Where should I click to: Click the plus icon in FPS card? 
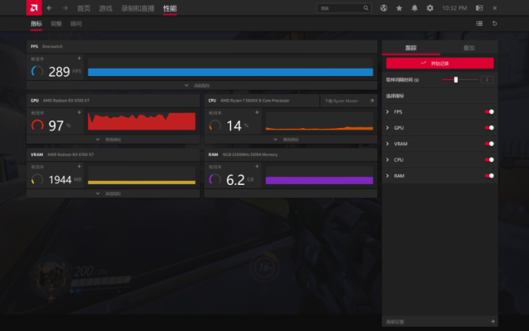point(79,59)
